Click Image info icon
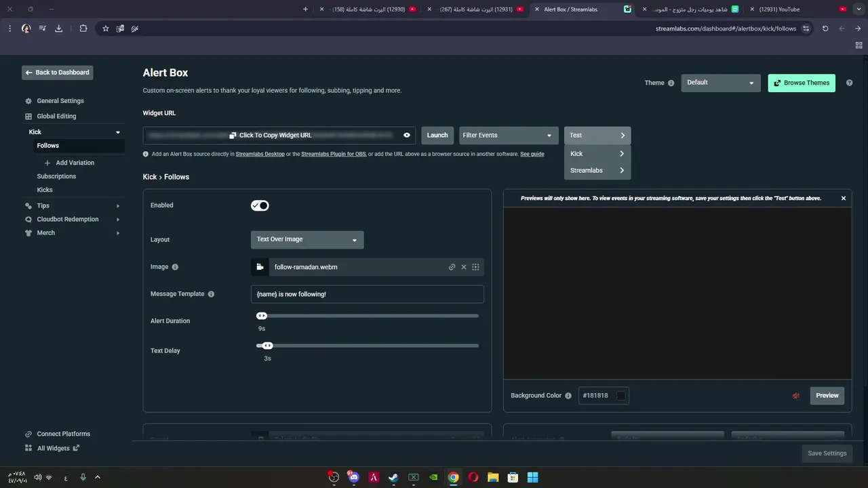Image resolution: width=868 pixels, height=488 pixels. pos(175,267)
